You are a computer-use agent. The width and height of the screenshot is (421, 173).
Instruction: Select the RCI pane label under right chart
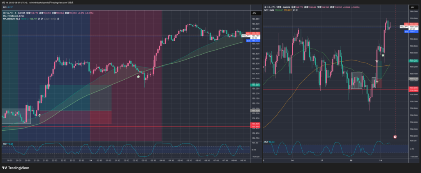pos(266,142)
